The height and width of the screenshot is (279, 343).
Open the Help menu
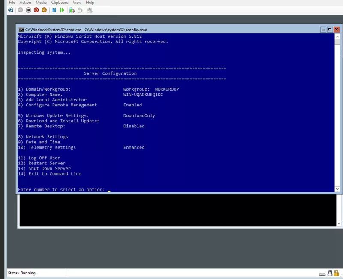click(x=90, y=3)
